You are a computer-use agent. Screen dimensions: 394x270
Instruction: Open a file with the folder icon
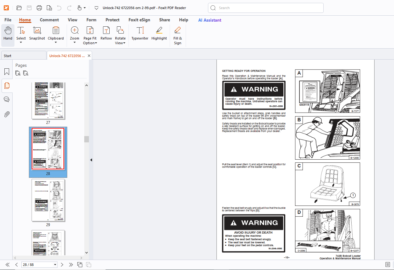pyautogui.click(x=19, y=8)
